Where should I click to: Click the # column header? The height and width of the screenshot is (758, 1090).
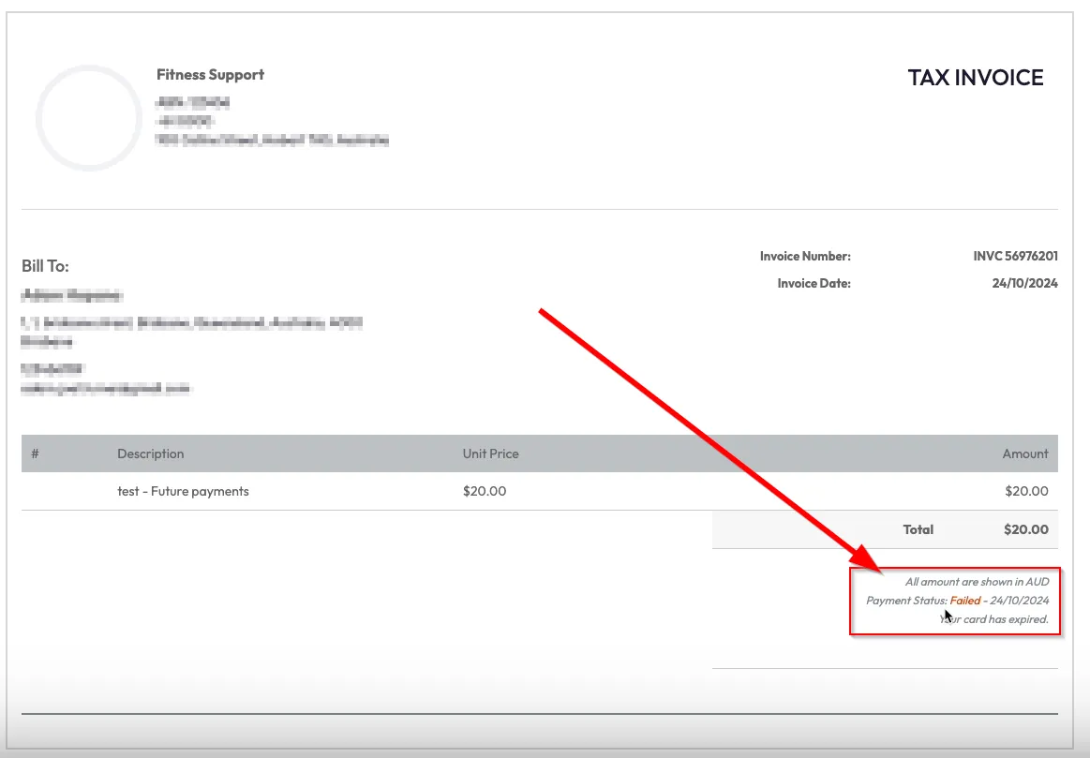(x=35, y=453)
